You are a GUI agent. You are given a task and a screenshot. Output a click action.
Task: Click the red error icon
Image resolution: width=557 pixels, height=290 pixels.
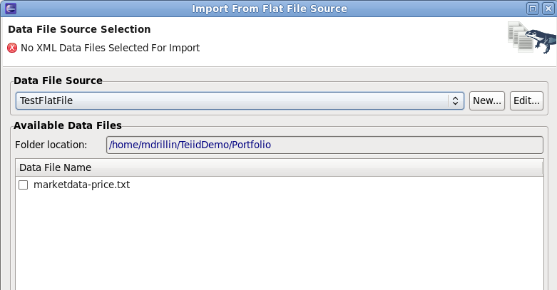pyautogui.click(x=12, y=48)
